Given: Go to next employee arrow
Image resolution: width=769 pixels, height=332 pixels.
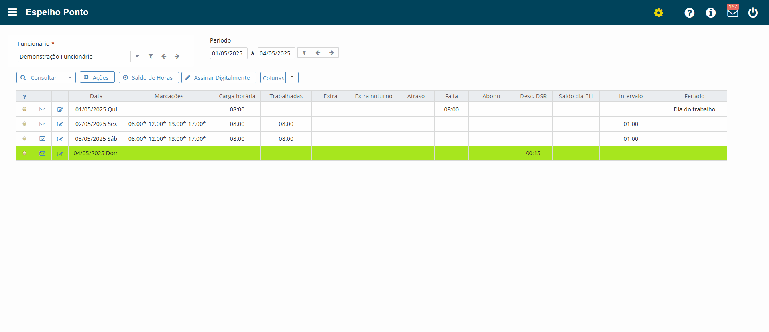Looking at the screenshot, I should pyautogui.click(x=177, y=57).
